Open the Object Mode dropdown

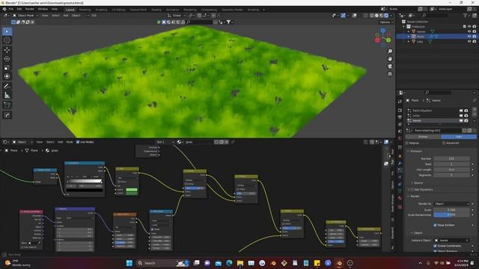point(25,15)
